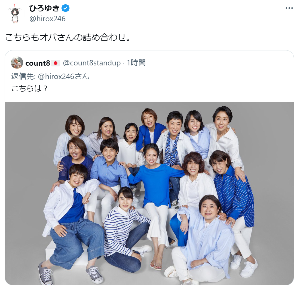Open ひろゆき's profile avatar image
Viewport: 297px width, 287px height.
(x=15, y=14)
